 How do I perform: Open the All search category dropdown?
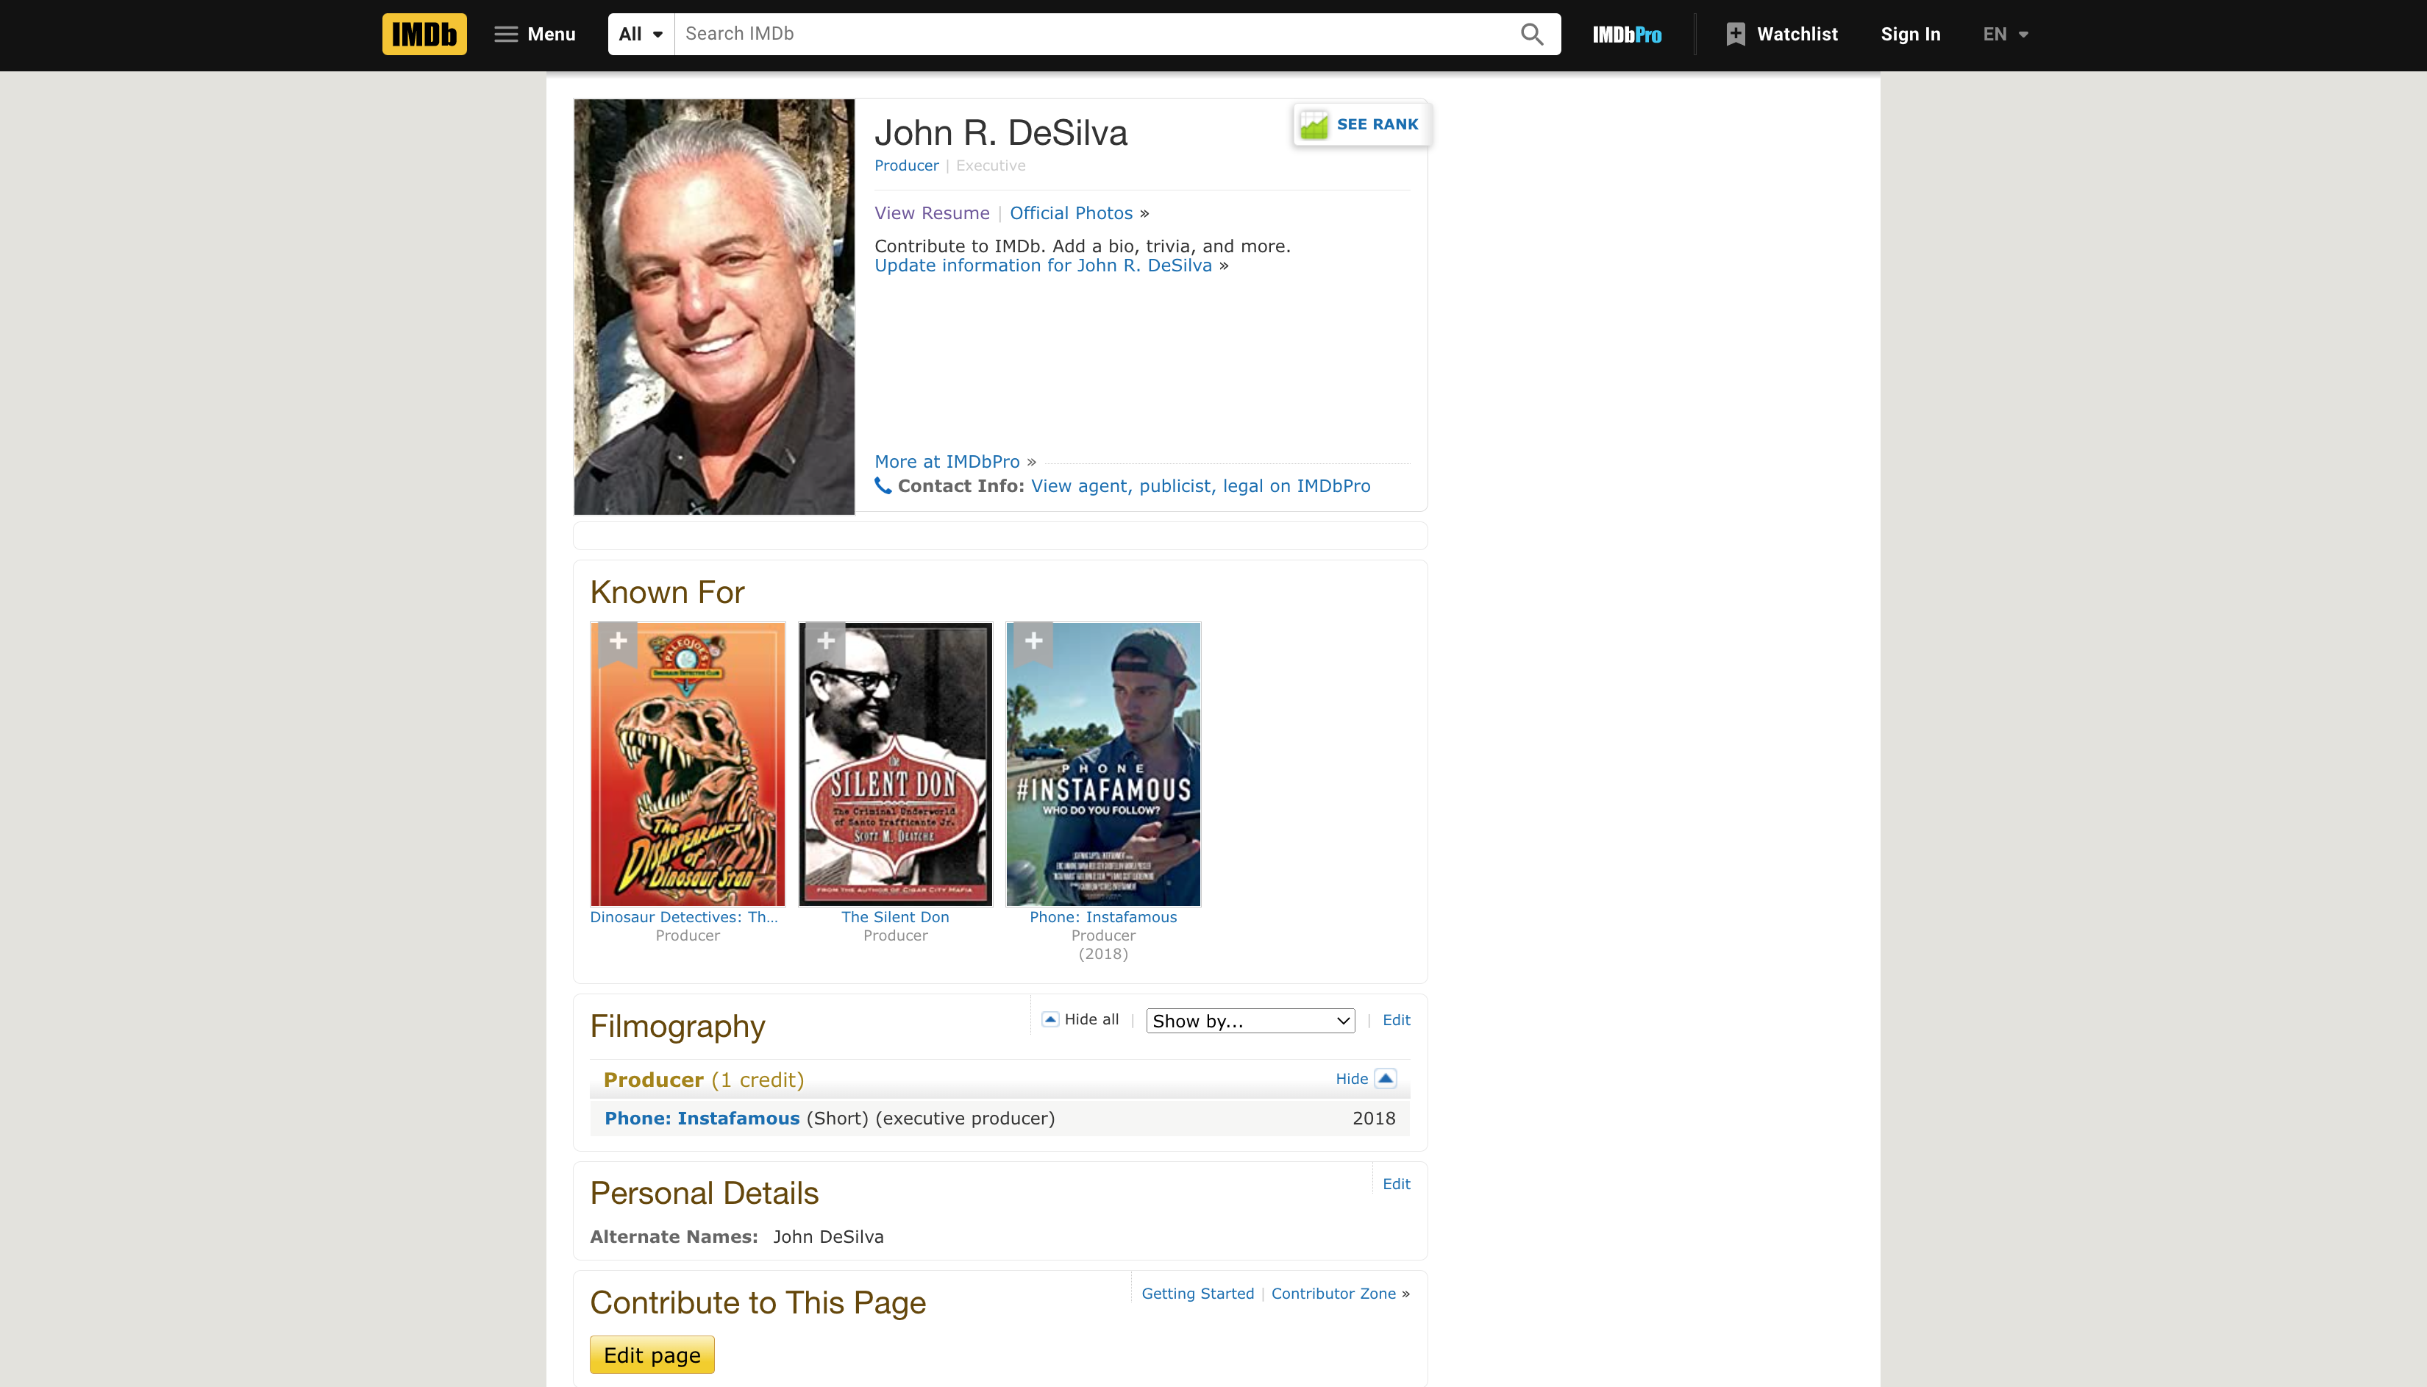641,35
